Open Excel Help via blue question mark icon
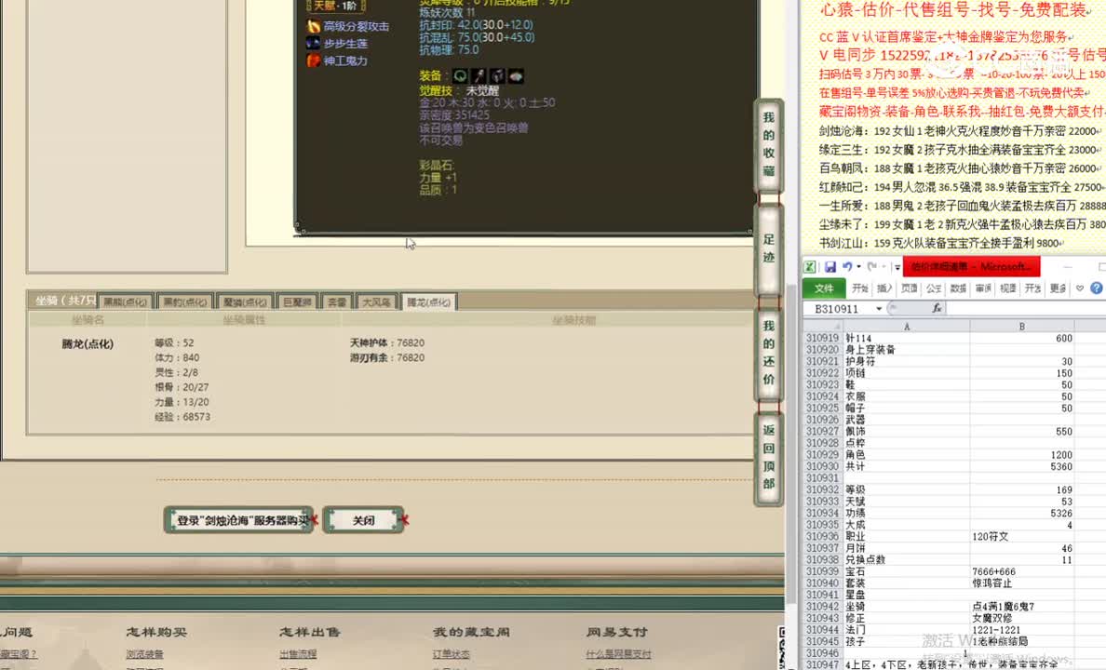The height and width of the screenshot is (670, 1106). [x=1095, y=288]
